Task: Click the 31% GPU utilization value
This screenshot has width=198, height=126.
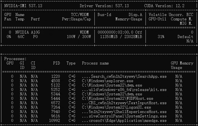Action: pyautogui.click(x=161, y=37)
